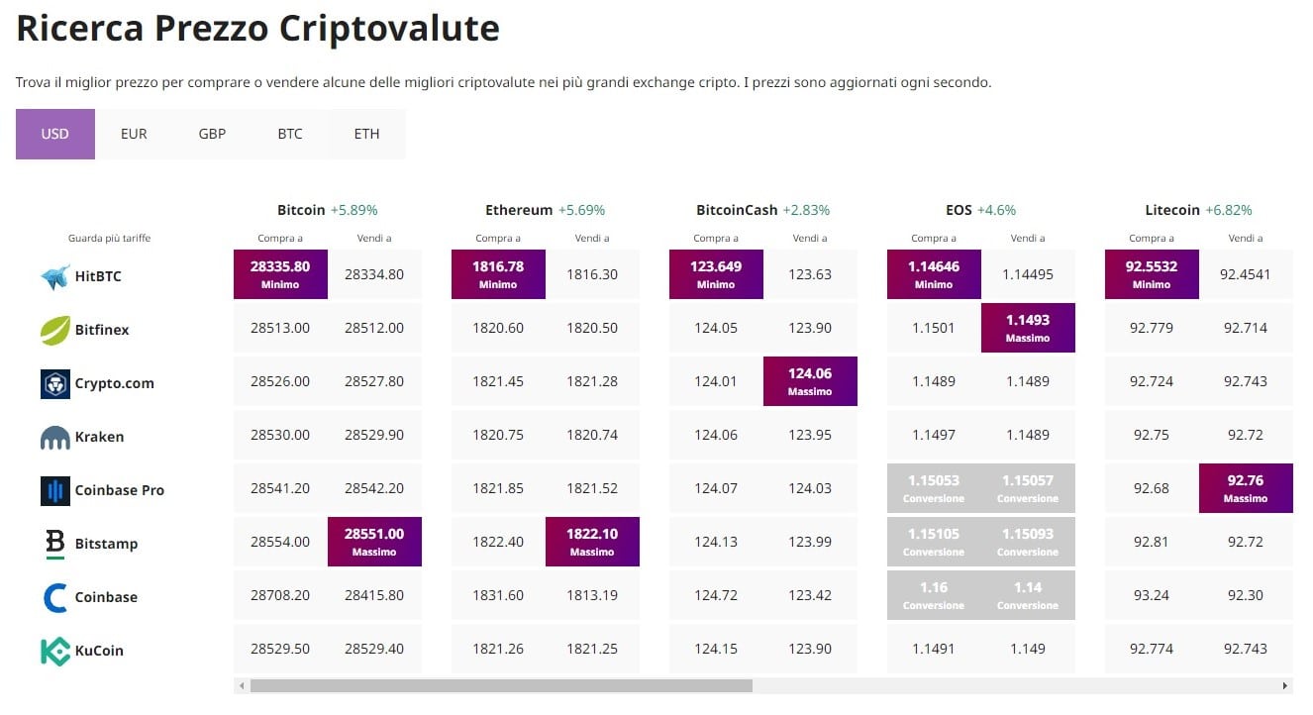Viewport: 1313px width, 715px height.
Task: Switch prices to the BTC tab
Action: (290, 134)
